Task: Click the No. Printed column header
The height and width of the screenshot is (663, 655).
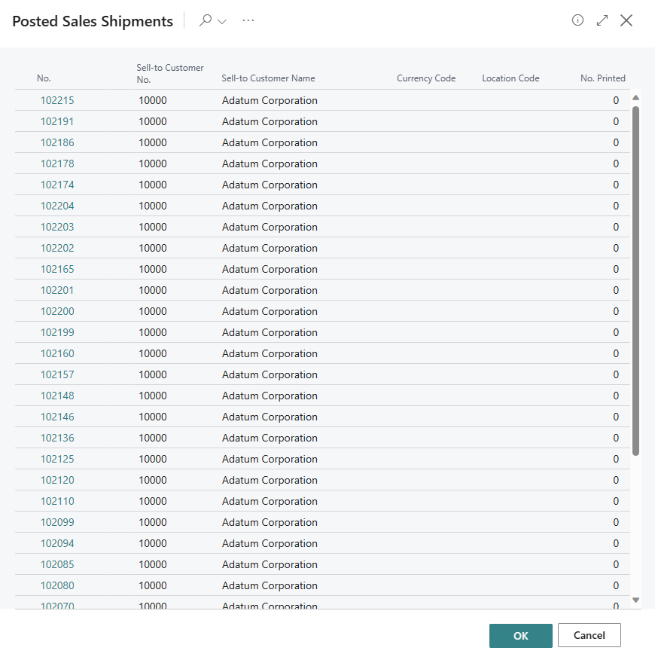Action: (602, 78)
